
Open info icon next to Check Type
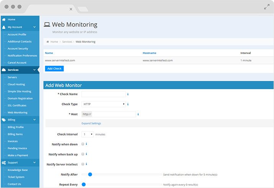[x=128, y=104]
